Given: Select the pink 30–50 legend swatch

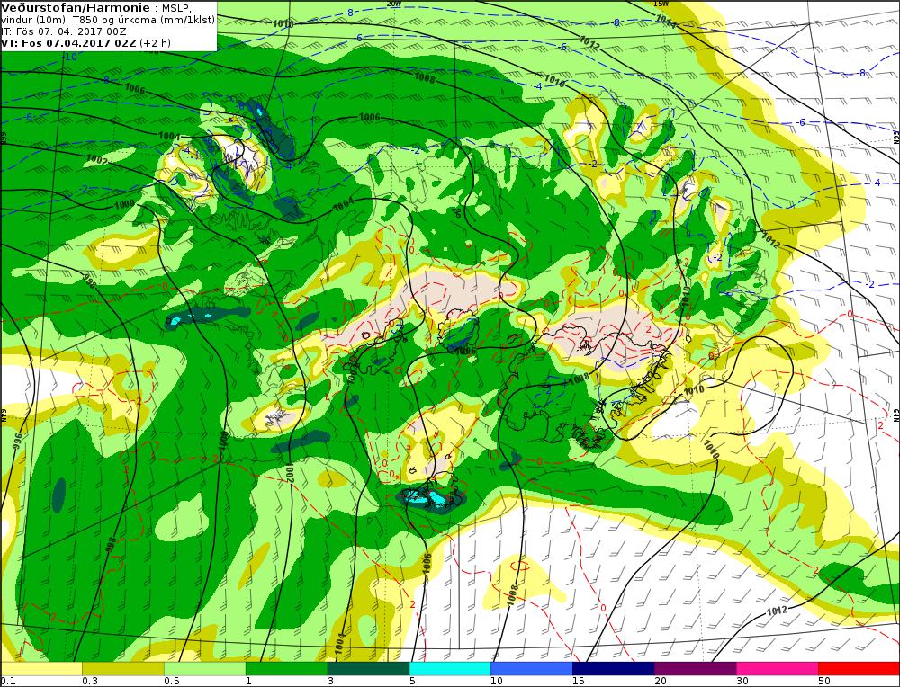Looking at the screenshot, I should [778, 669].
